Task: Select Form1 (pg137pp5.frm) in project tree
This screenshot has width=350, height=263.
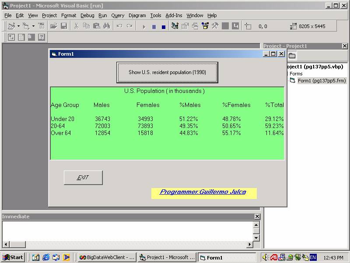Action: 322,81
